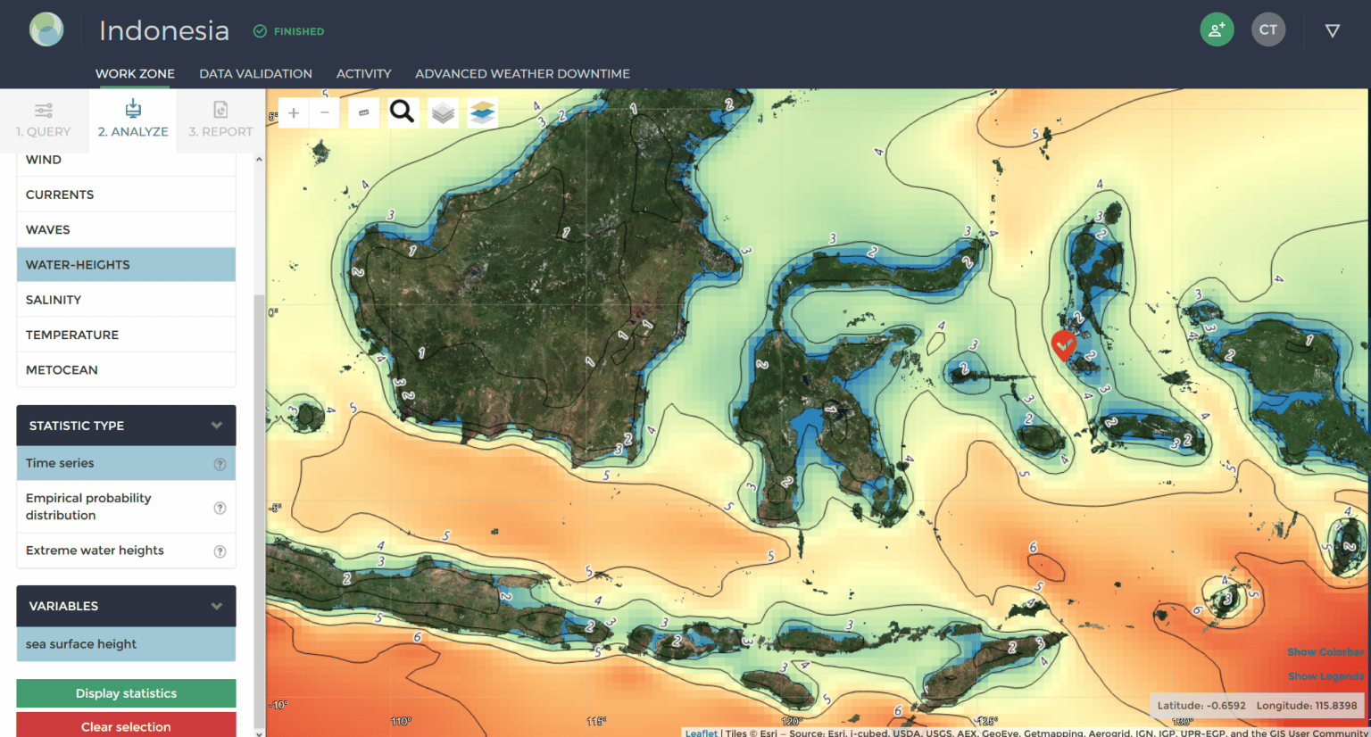Screen dimensions: 1371x737
Task: Open the ADVANCED WEATHER DOWNTIME tab
Action: 522,73
